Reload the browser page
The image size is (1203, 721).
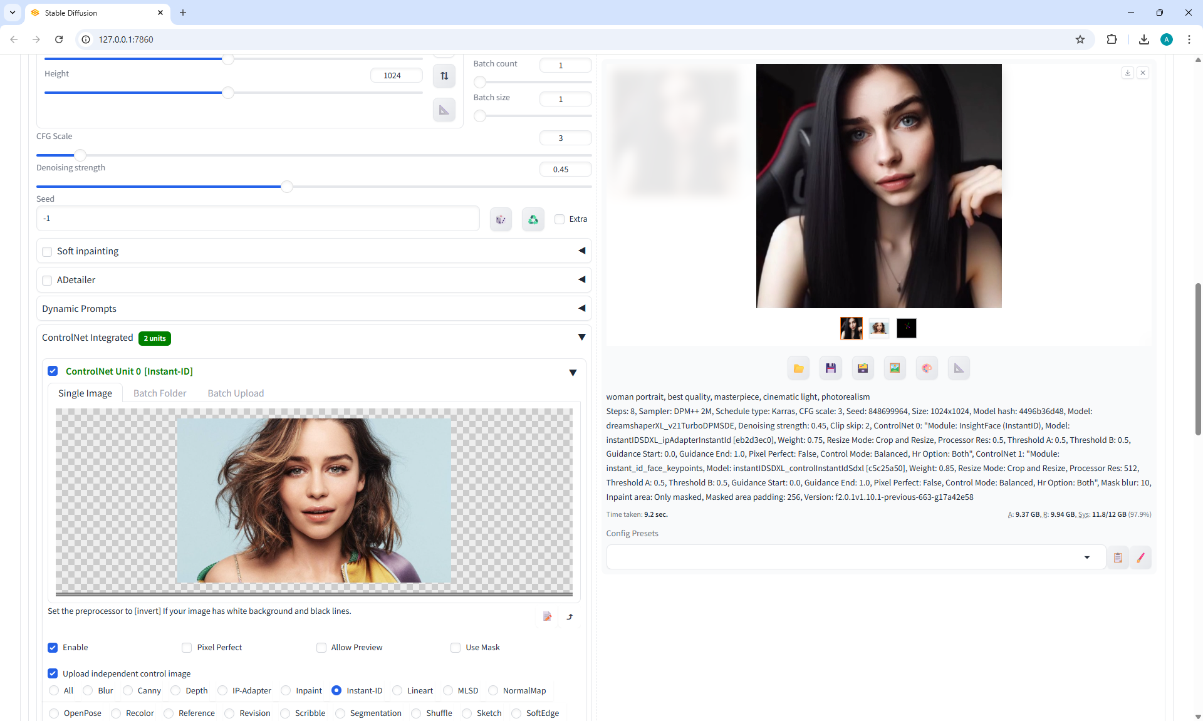coord(59,39)
